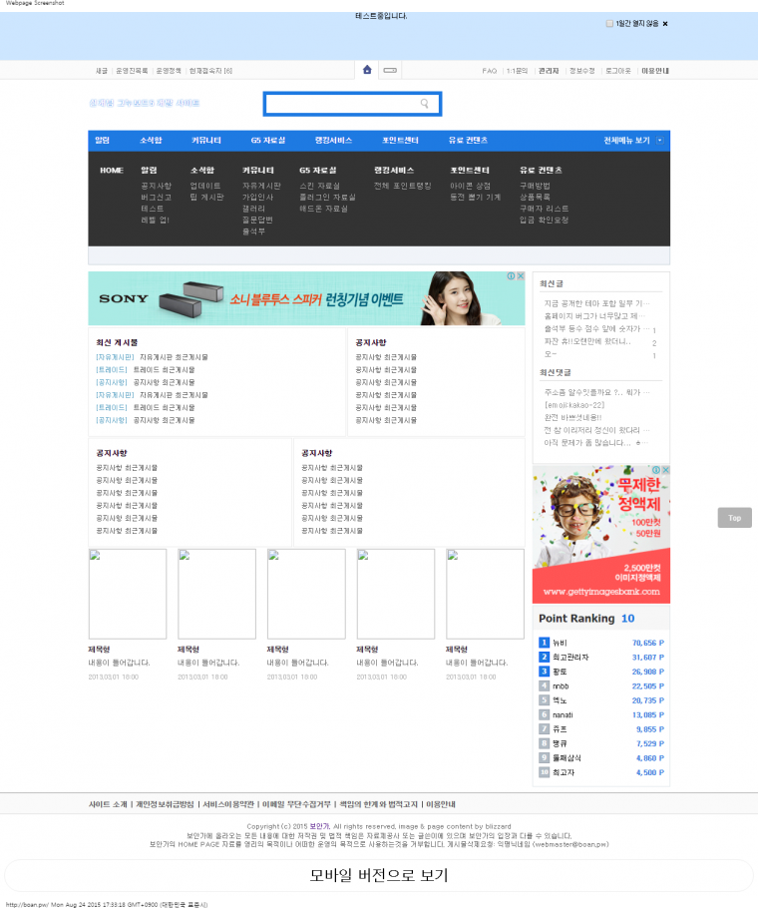This screenshot has height=908, width=758.
Task: Click the FAQ link at top
Action: click(x=489, y=71)
